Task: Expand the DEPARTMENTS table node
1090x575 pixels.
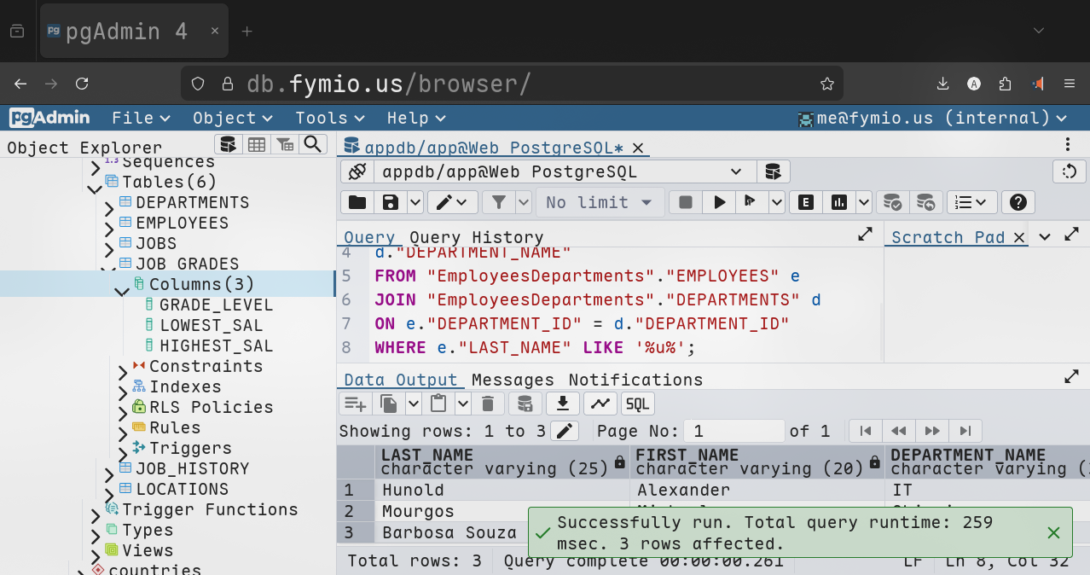Action: (109, 206)
